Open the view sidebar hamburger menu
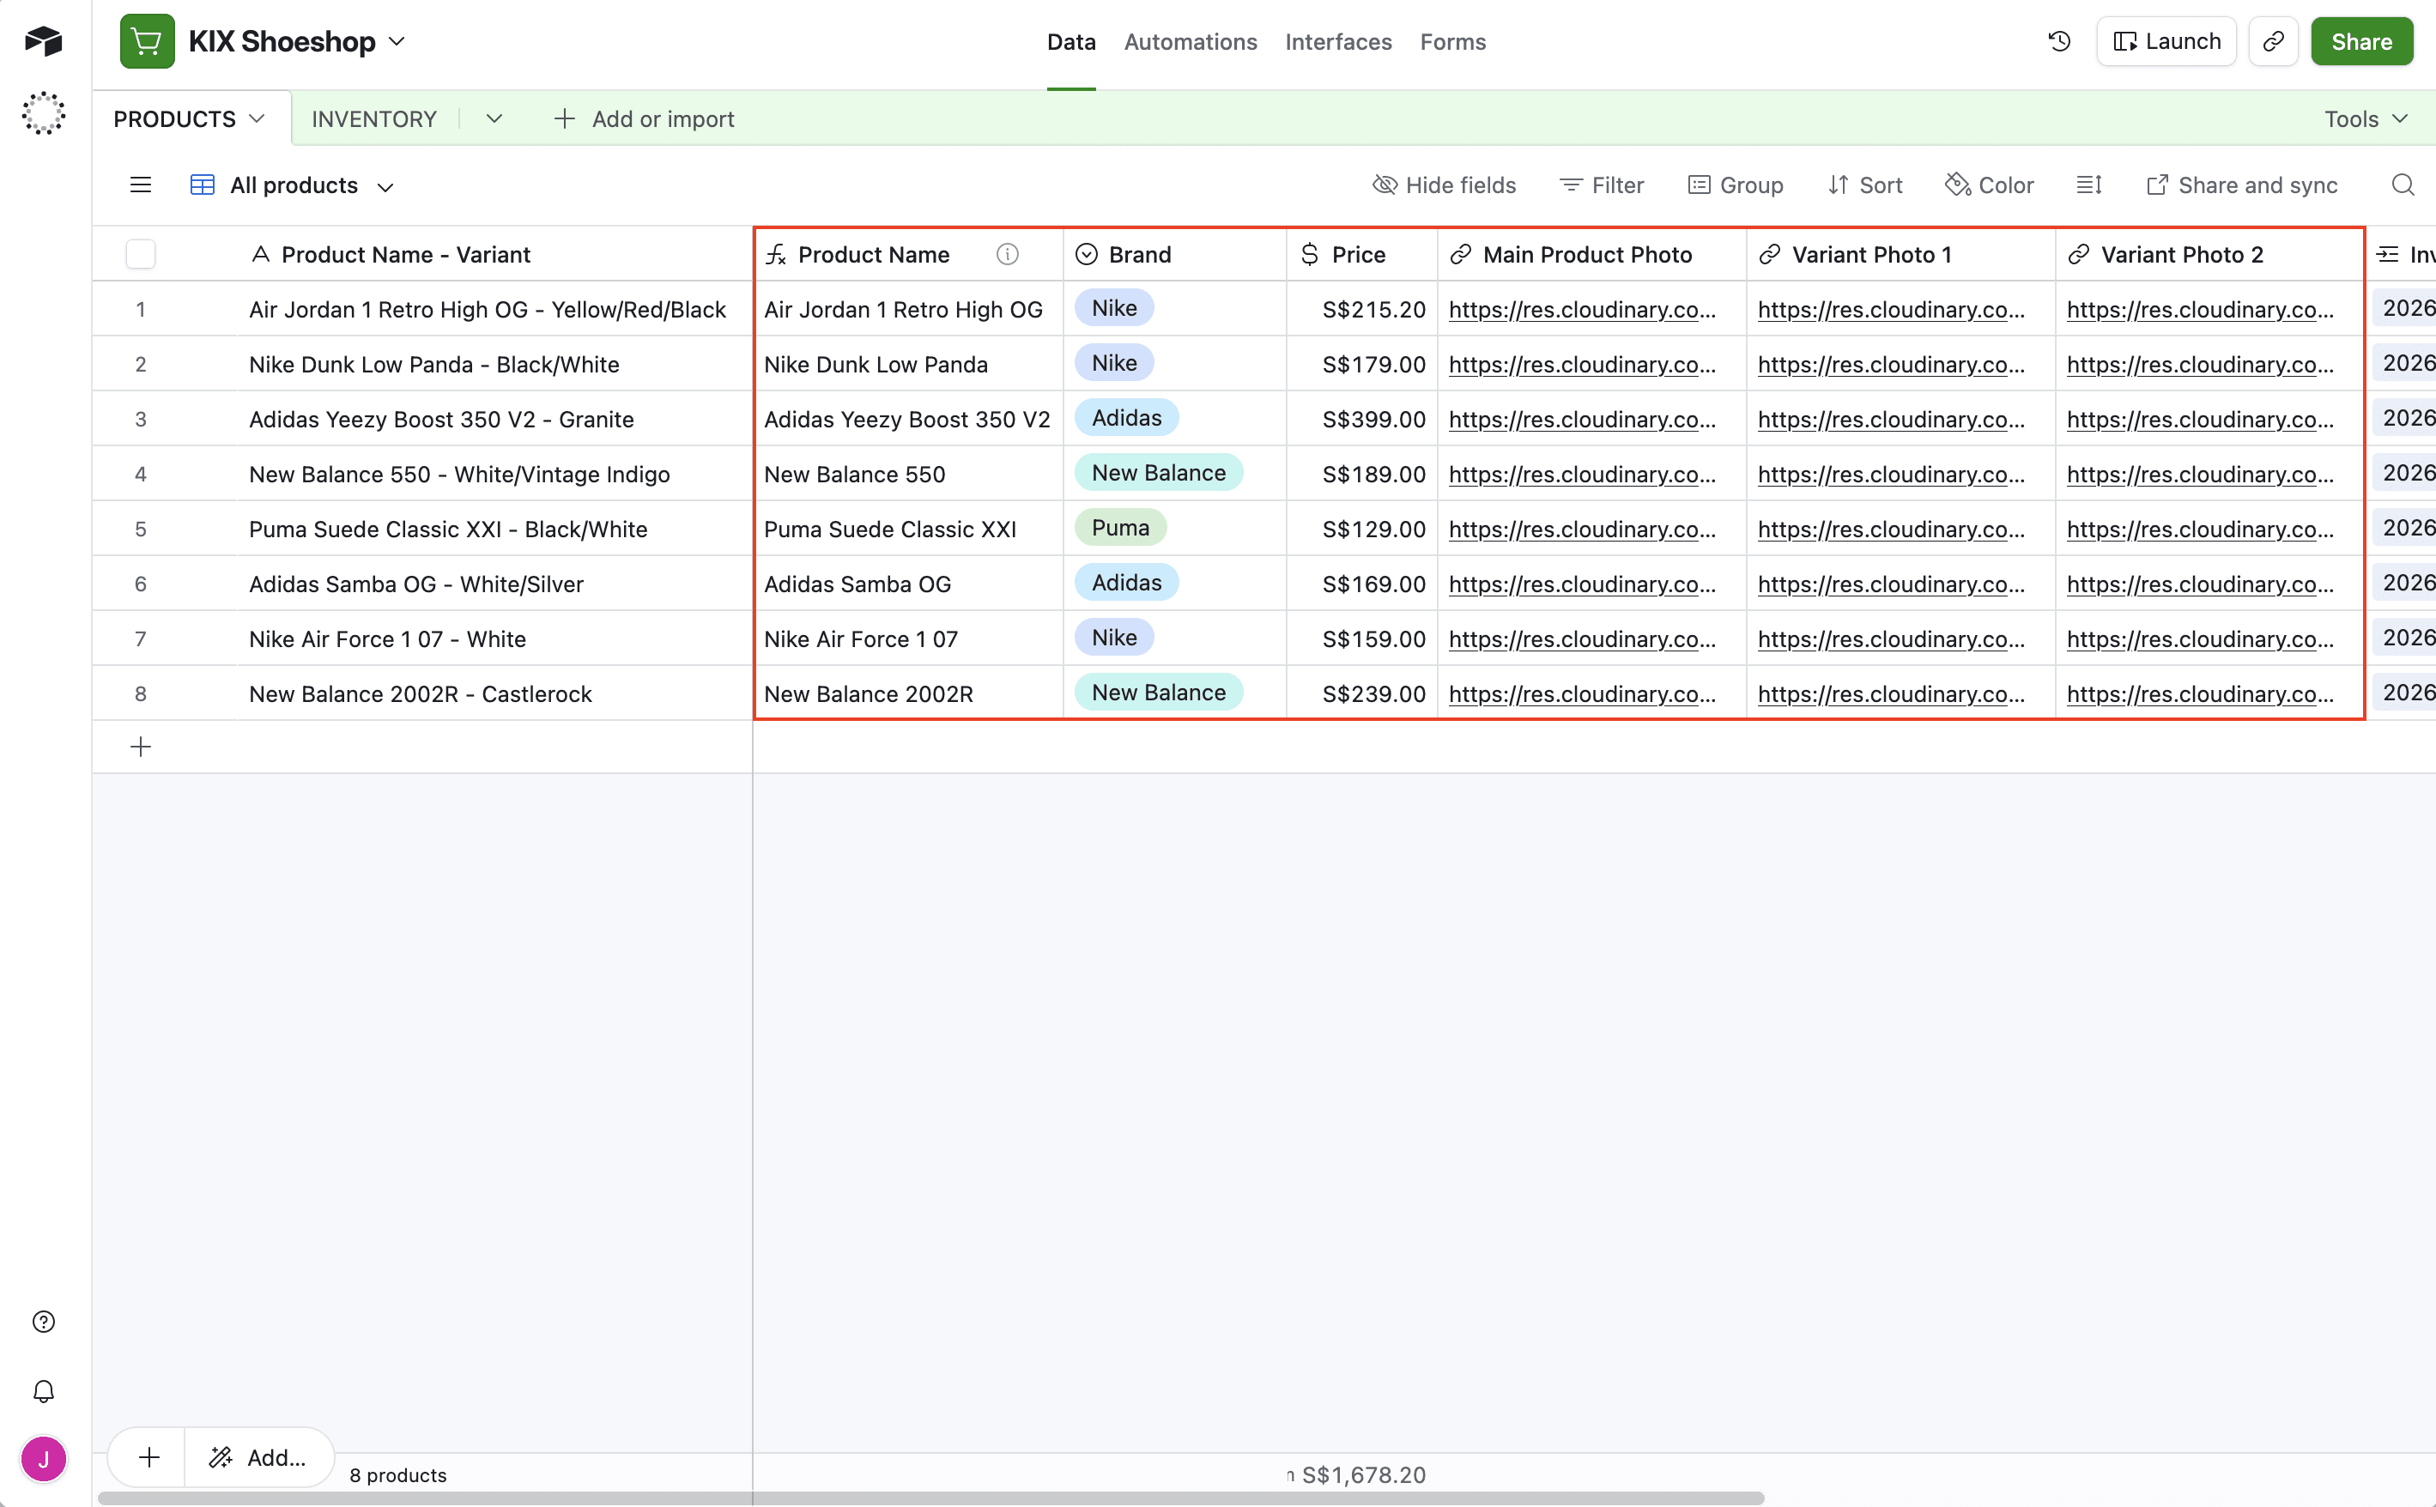The width and height of the screenshot is (2436, 1507). point(140,185)
